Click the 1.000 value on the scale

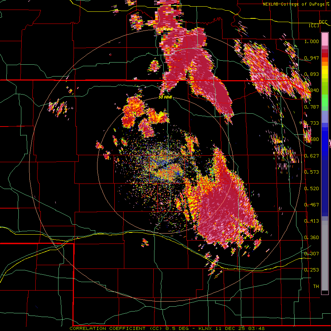click(x=312, y=41)
